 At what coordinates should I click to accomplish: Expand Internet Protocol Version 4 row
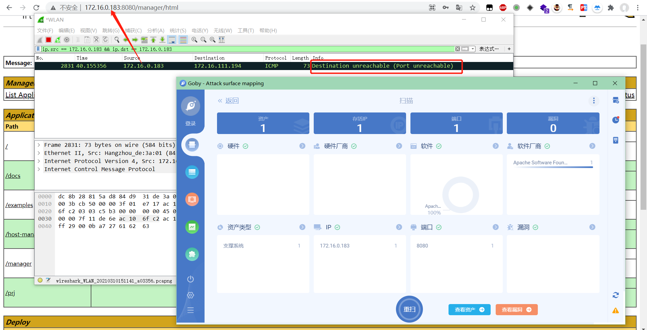39,161
